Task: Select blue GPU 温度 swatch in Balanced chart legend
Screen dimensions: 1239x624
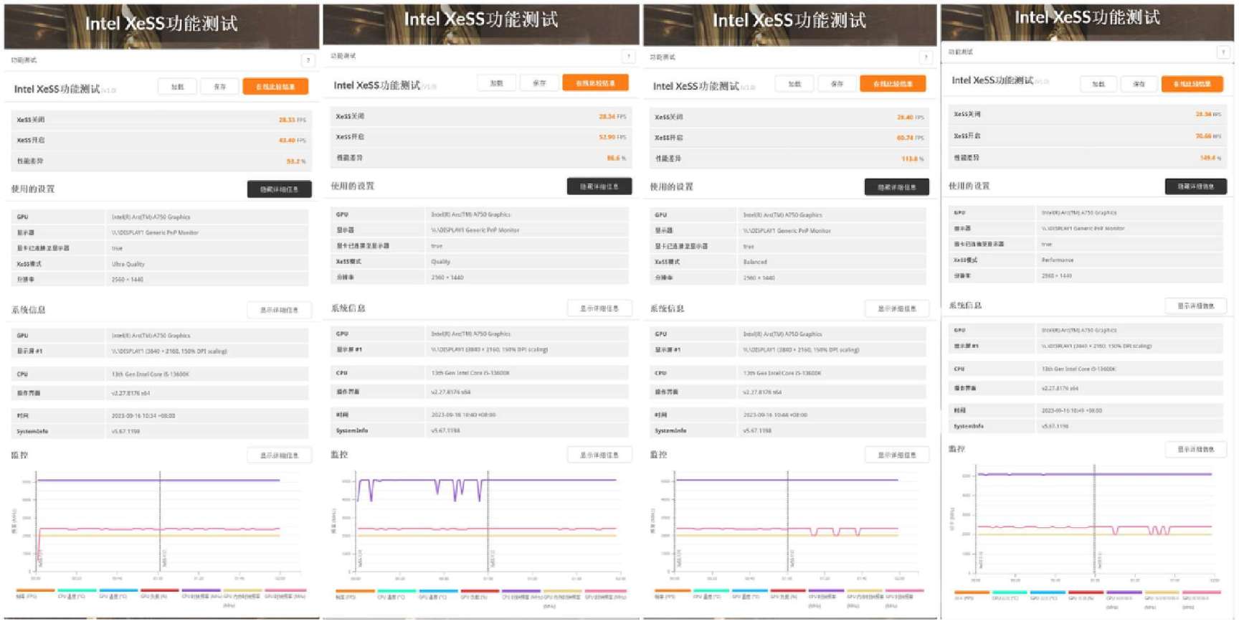Action: (749, 591)
